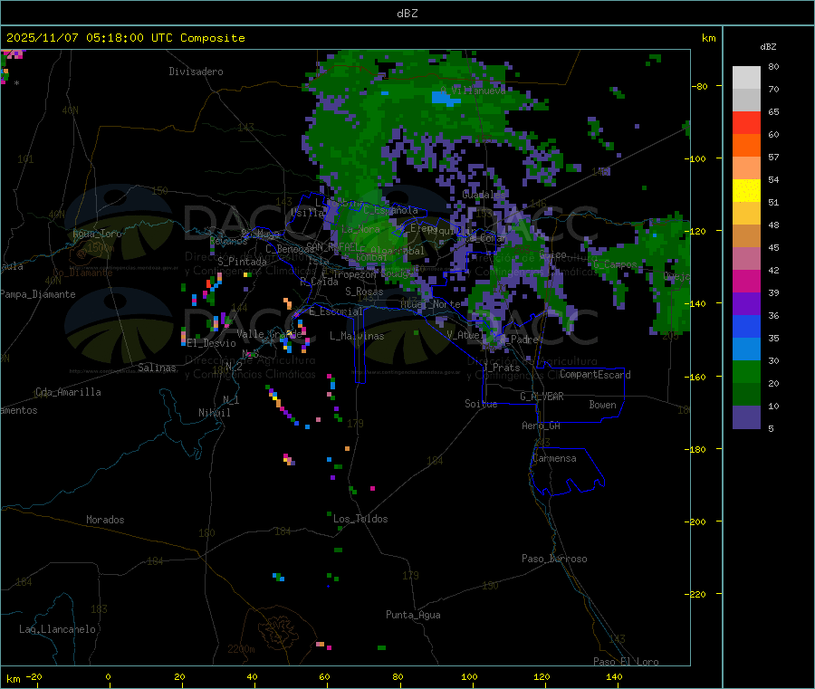815x689 pixels.
Task: Click the Morados map label
Action: point(105,520)
